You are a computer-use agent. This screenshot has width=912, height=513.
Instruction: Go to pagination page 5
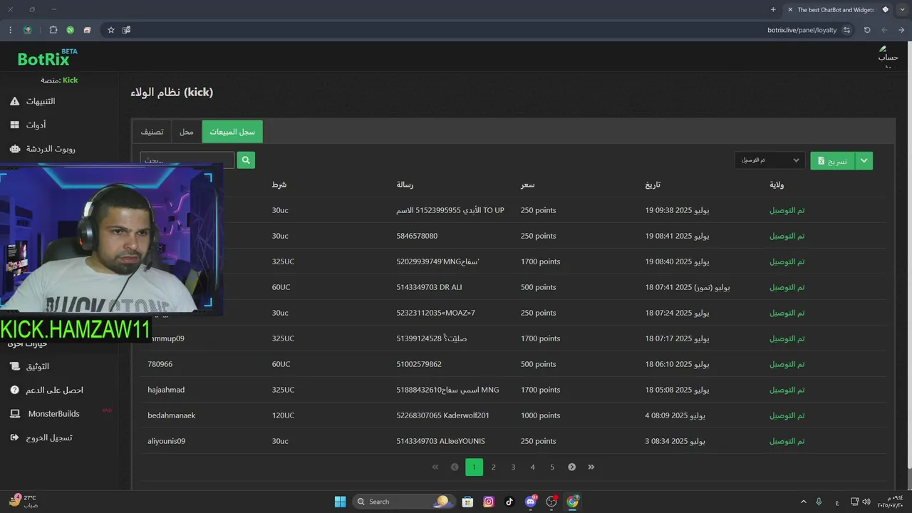[552, 467]
